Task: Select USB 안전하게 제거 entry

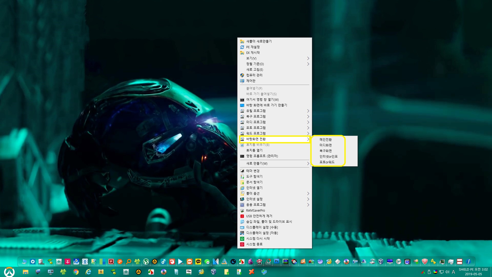Action: coord(275,216)
